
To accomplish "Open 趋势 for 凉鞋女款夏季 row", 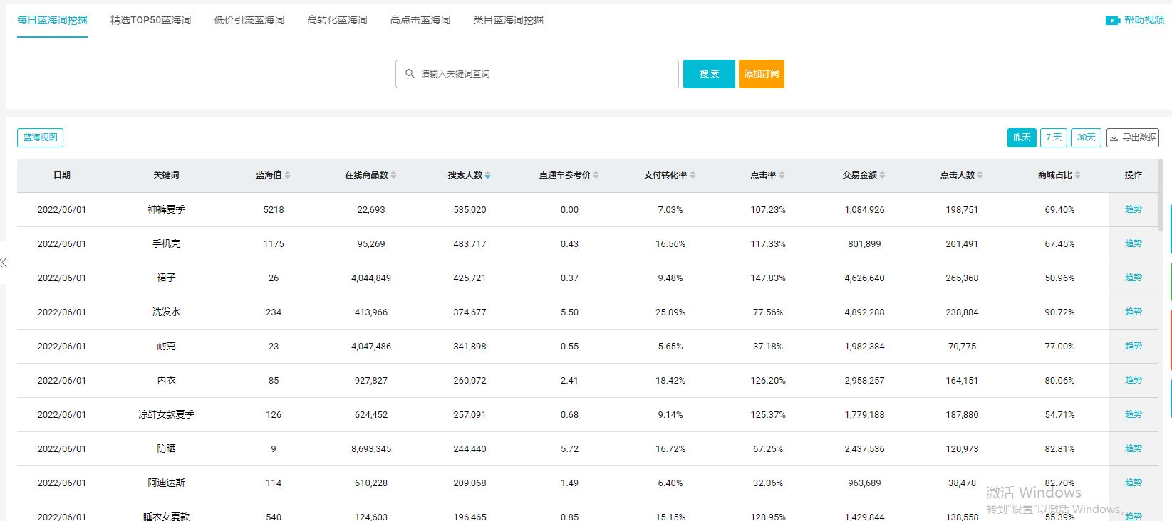I will 1133,414.
